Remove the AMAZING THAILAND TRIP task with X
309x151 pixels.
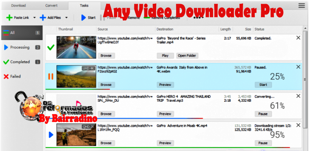298,96
